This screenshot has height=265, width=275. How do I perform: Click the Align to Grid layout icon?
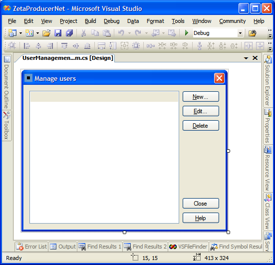(12, 46)
